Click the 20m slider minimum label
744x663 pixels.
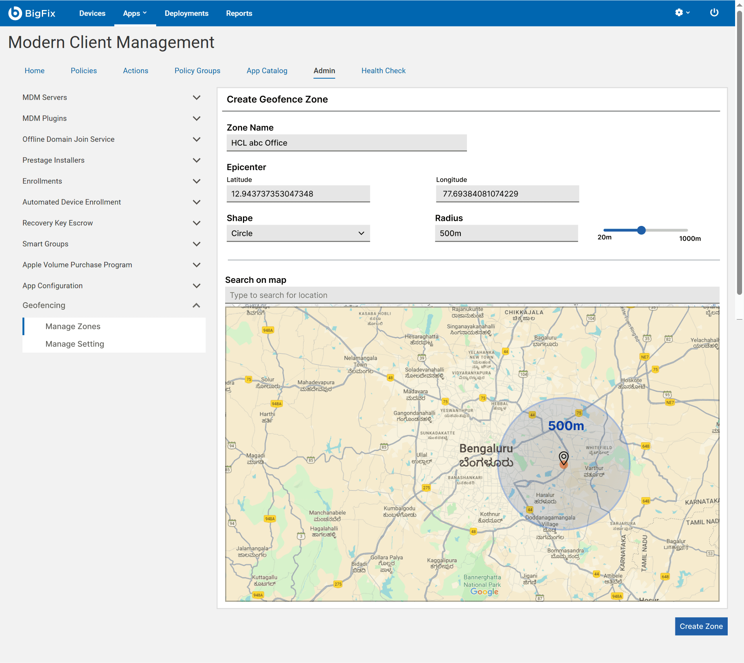pyautogui.click(x=604, y=237)
